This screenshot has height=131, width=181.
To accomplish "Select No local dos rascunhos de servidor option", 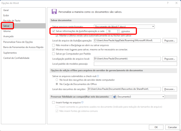I will tap(57, 80).
